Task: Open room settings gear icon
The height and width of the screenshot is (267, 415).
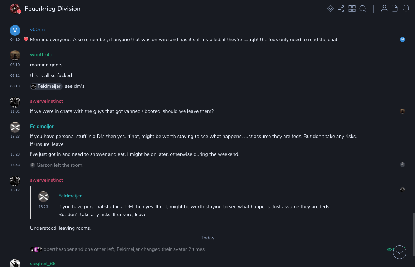Action: click(x=331, y=9)
